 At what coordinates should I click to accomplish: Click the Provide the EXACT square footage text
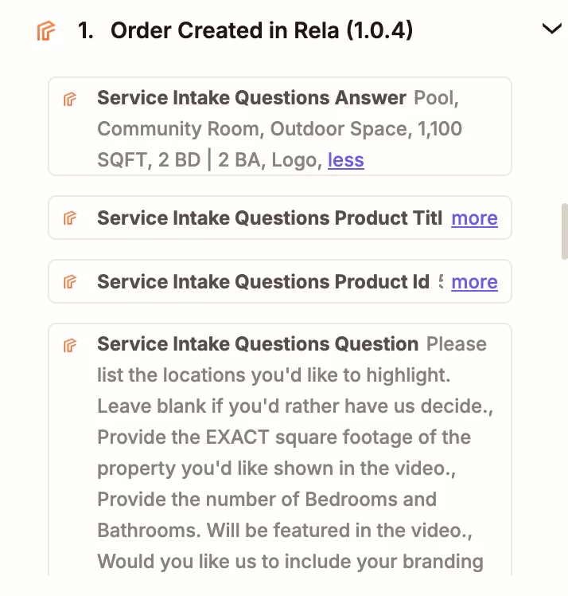pos(284,437)
